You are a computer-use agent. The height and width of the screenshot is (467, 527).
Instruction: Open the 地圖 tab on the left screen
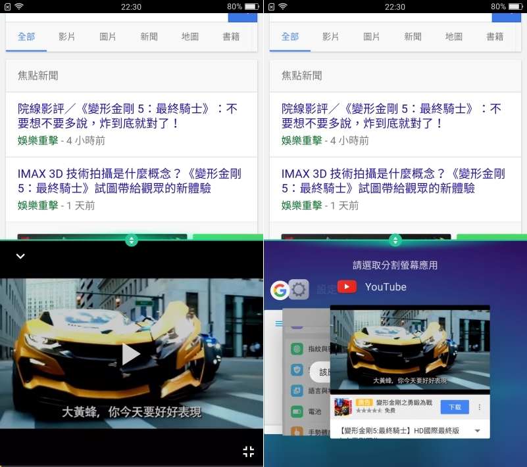[190, 37]
